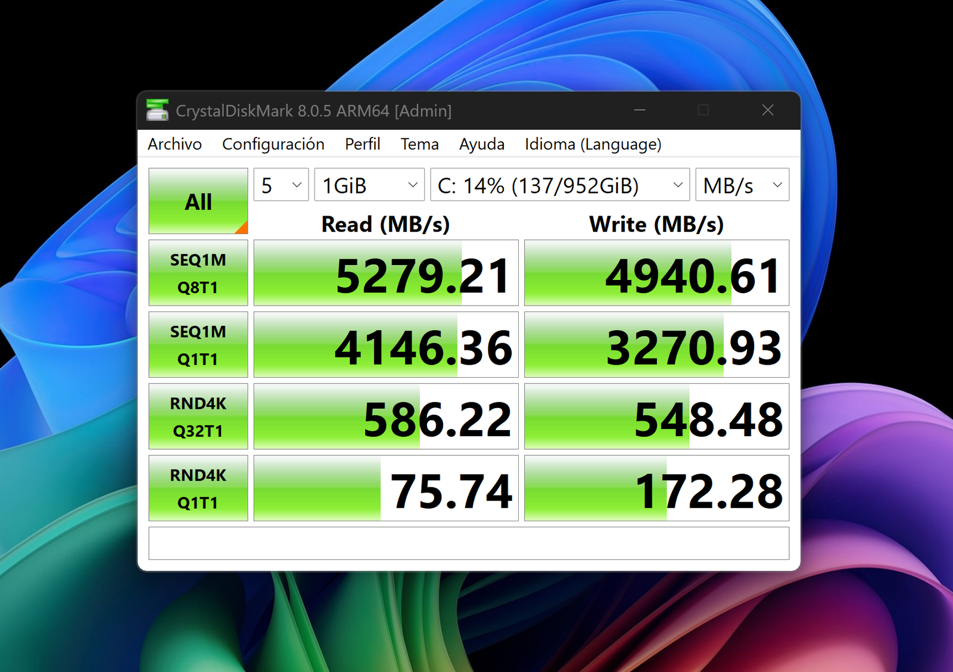Click the Read (MB/s) column header
953x672 pixels.
click(385, 224)
